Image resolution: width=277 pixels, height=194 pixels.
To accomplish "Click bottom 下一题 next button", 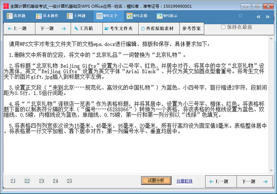I will point(255,181).
